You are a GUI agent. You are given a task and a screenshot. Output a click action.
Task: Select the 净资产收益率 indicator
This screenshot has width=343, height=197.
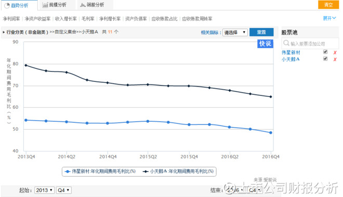coord(37,19)
